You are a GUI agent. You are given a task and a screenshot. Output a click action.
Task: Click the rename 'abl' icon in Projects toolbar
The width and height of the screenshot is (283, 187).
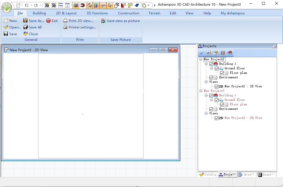click(x=209, y=53)
